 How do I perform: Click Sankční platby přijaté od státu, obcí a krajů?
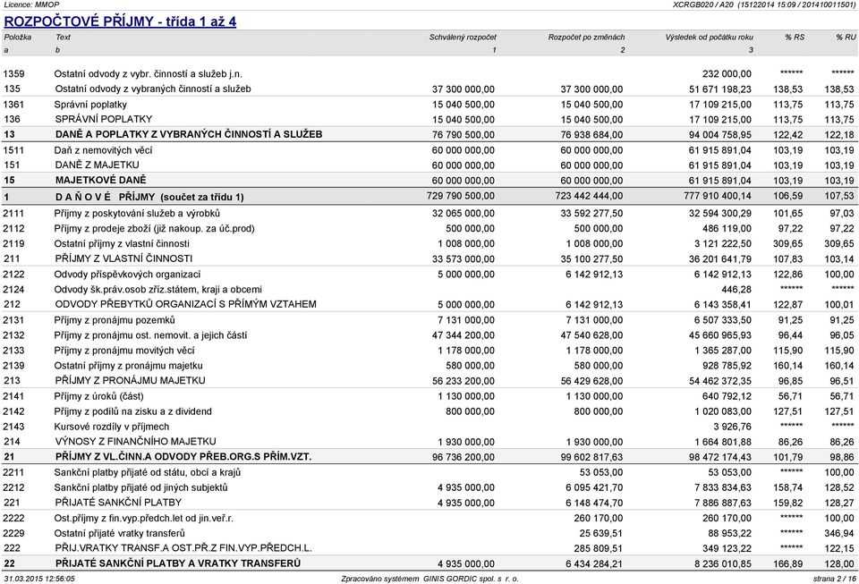tap(148, 472)
